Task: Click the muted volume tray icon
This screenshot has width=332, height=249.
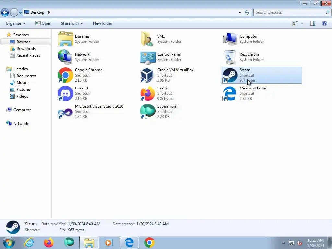Action: [299, 243]
